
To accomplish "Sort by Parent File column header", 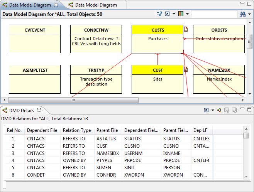I will pyautogui.click(x=107, y=130).
